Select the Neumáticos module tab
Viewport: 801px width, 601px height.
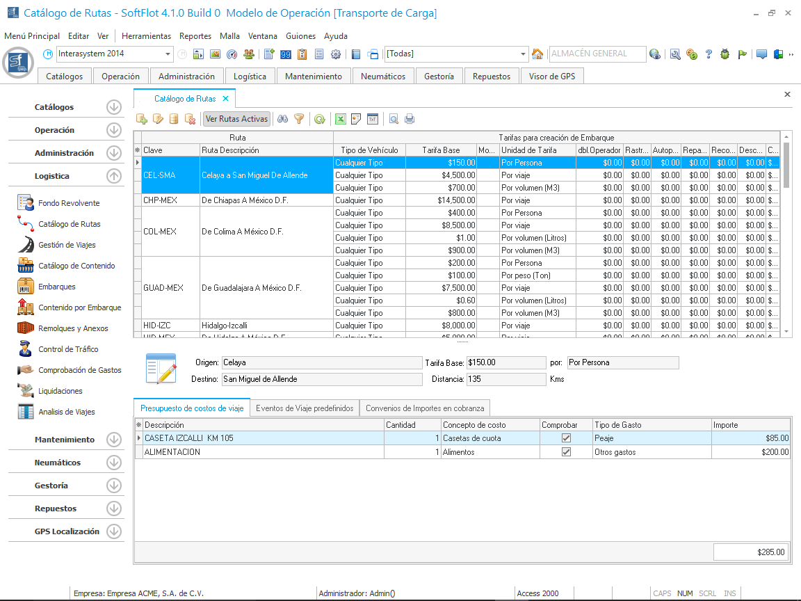(382, 77)
